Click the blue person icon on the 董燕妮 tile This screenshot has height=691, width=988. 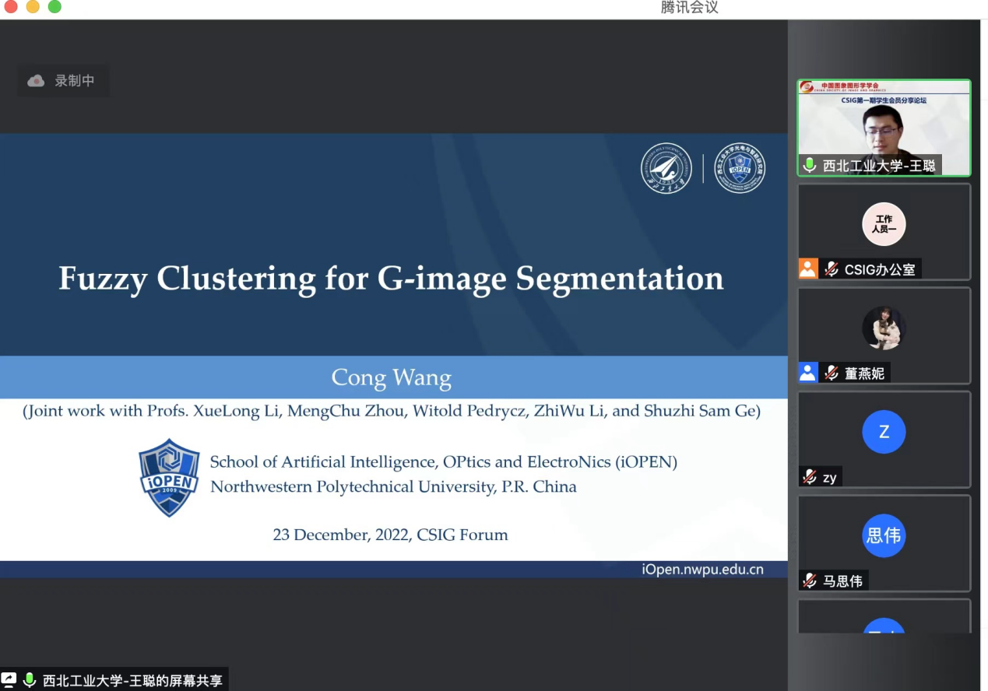[808, 373]
